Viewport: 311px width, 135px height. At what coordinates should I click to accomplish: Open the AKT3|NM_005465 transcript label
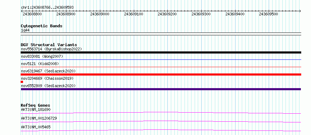click(x=36, y=127)
